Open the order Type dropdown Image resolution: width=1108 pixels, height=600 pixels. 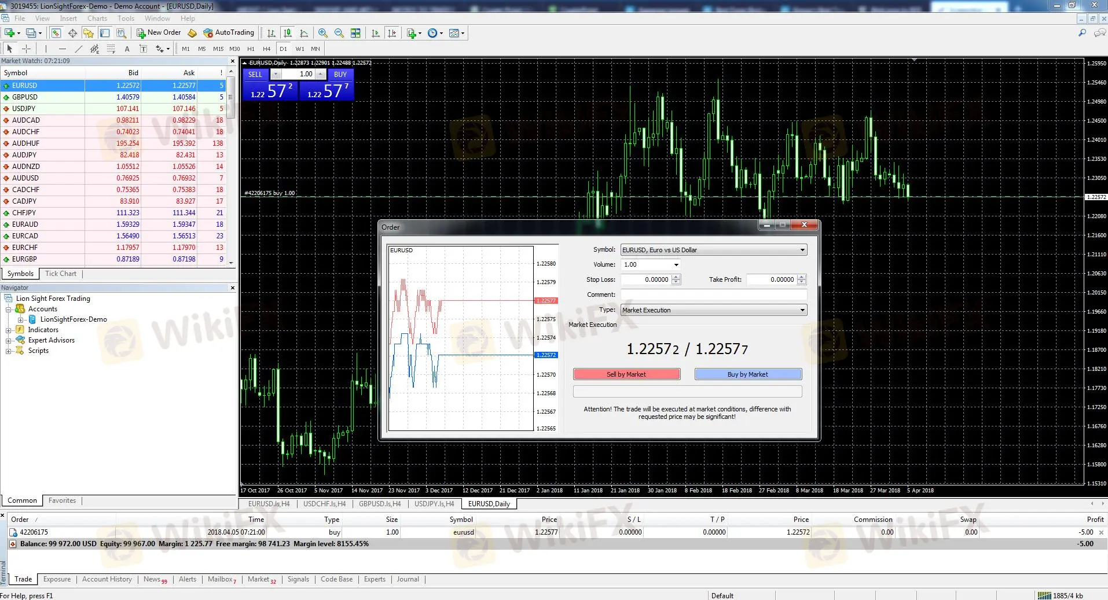click(802, 310)
